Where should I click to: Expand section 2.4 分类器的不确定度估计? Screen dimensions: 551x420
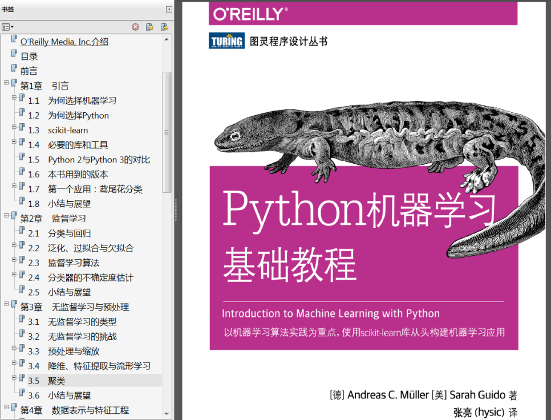coord(14,275)
